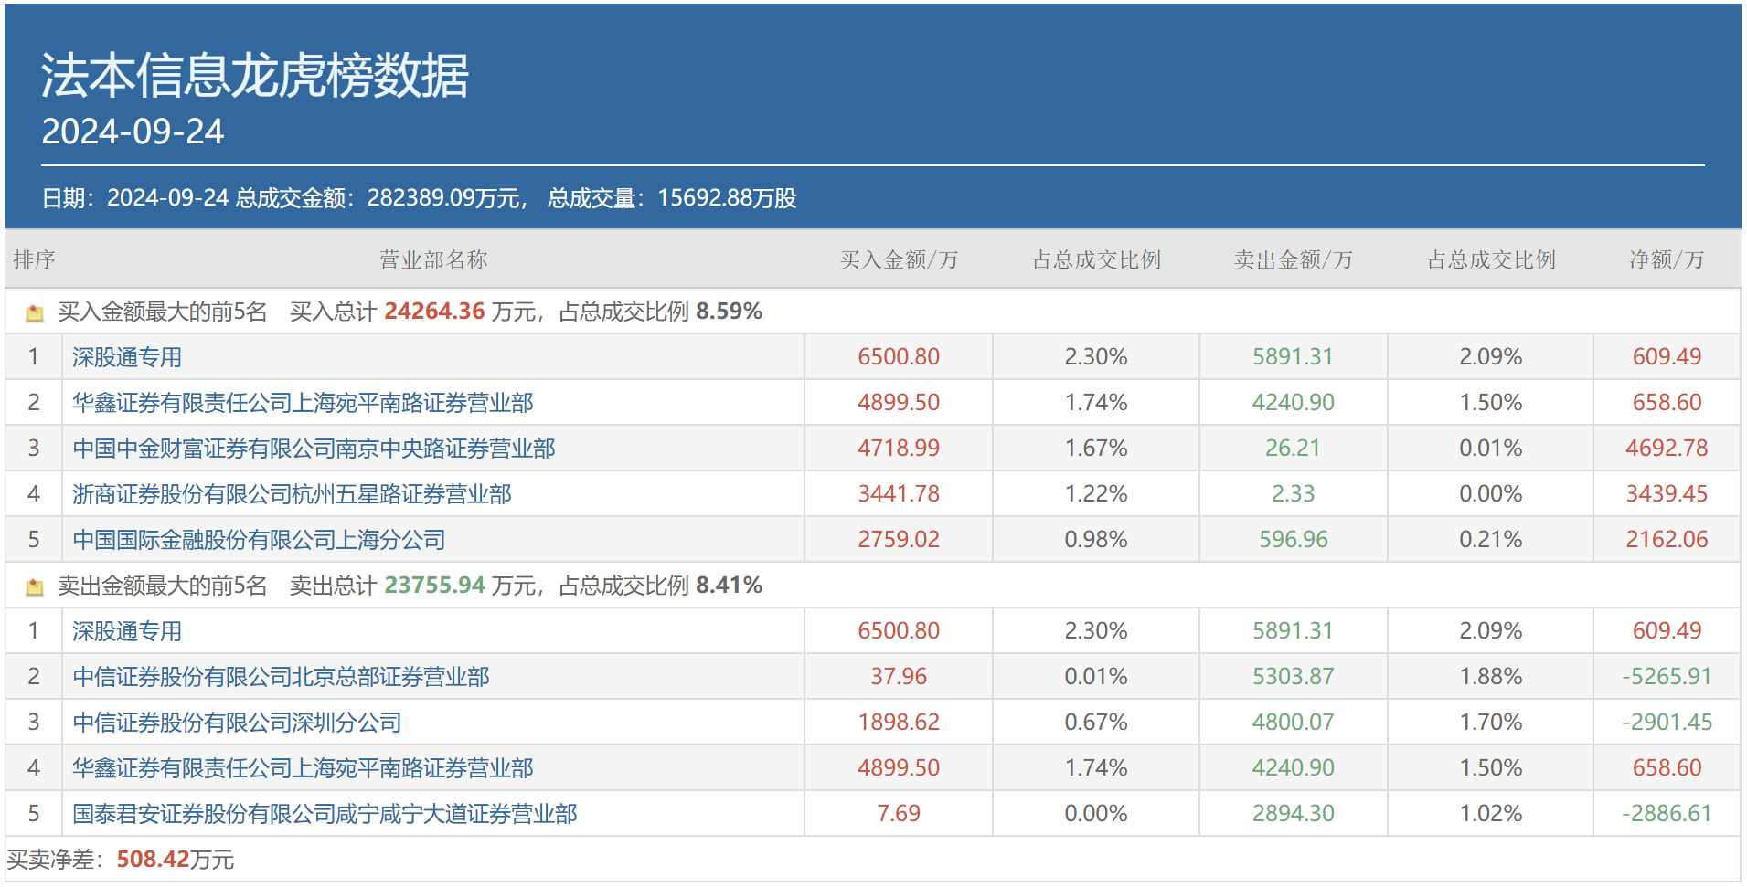Click the net difference value 508.42

pos(153,860)
